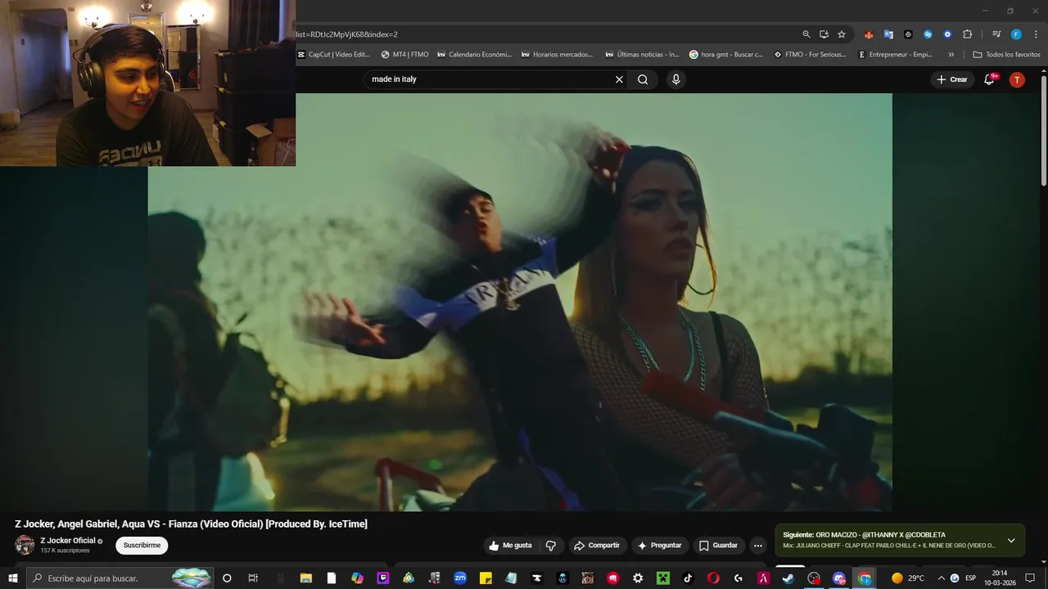The height and width of the screenshot is (589, 1048).
Task: Click the Google Translate extension icon
Action: point(888,34)
